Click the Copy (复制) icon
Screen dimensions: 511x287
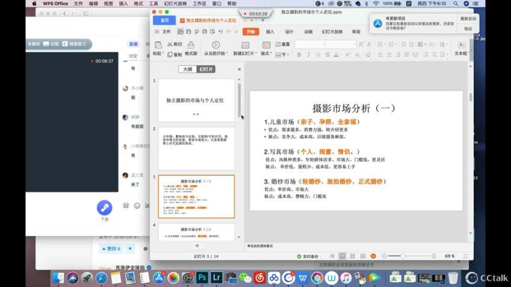(x=170, y=55)
